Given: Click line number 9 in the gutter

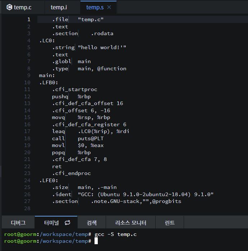Looking at the screenshot, I should click(x=29, y=75).
